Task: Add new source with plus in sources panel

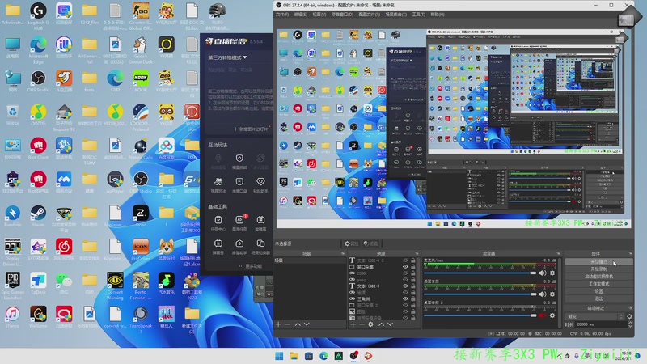Action: coord(353,324)
